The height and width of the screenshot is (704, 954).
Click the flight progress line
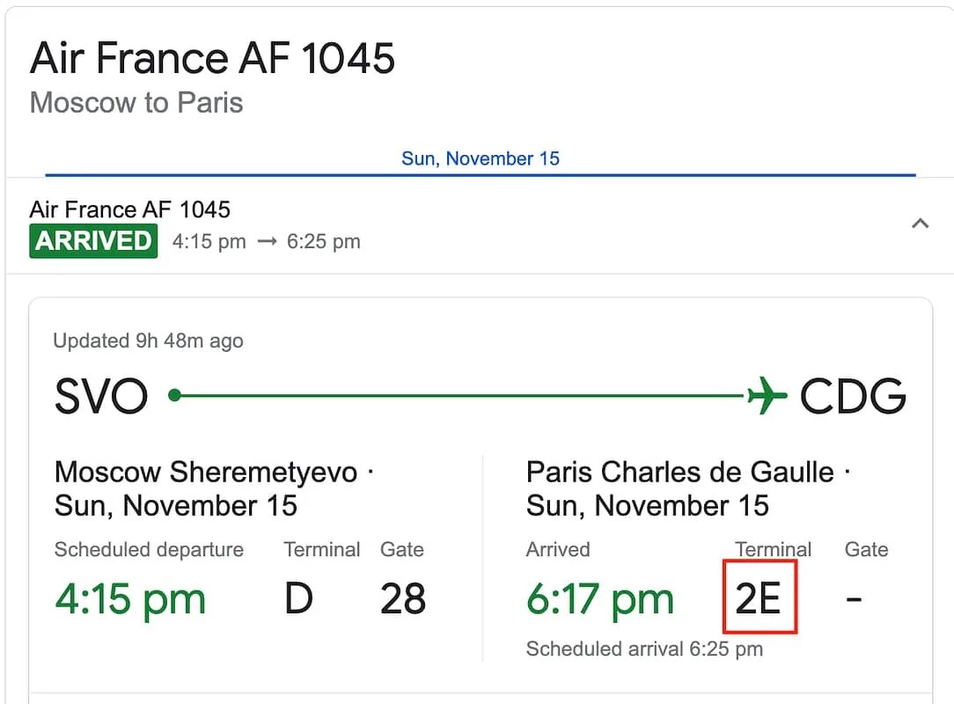click(x=458, y=396)
